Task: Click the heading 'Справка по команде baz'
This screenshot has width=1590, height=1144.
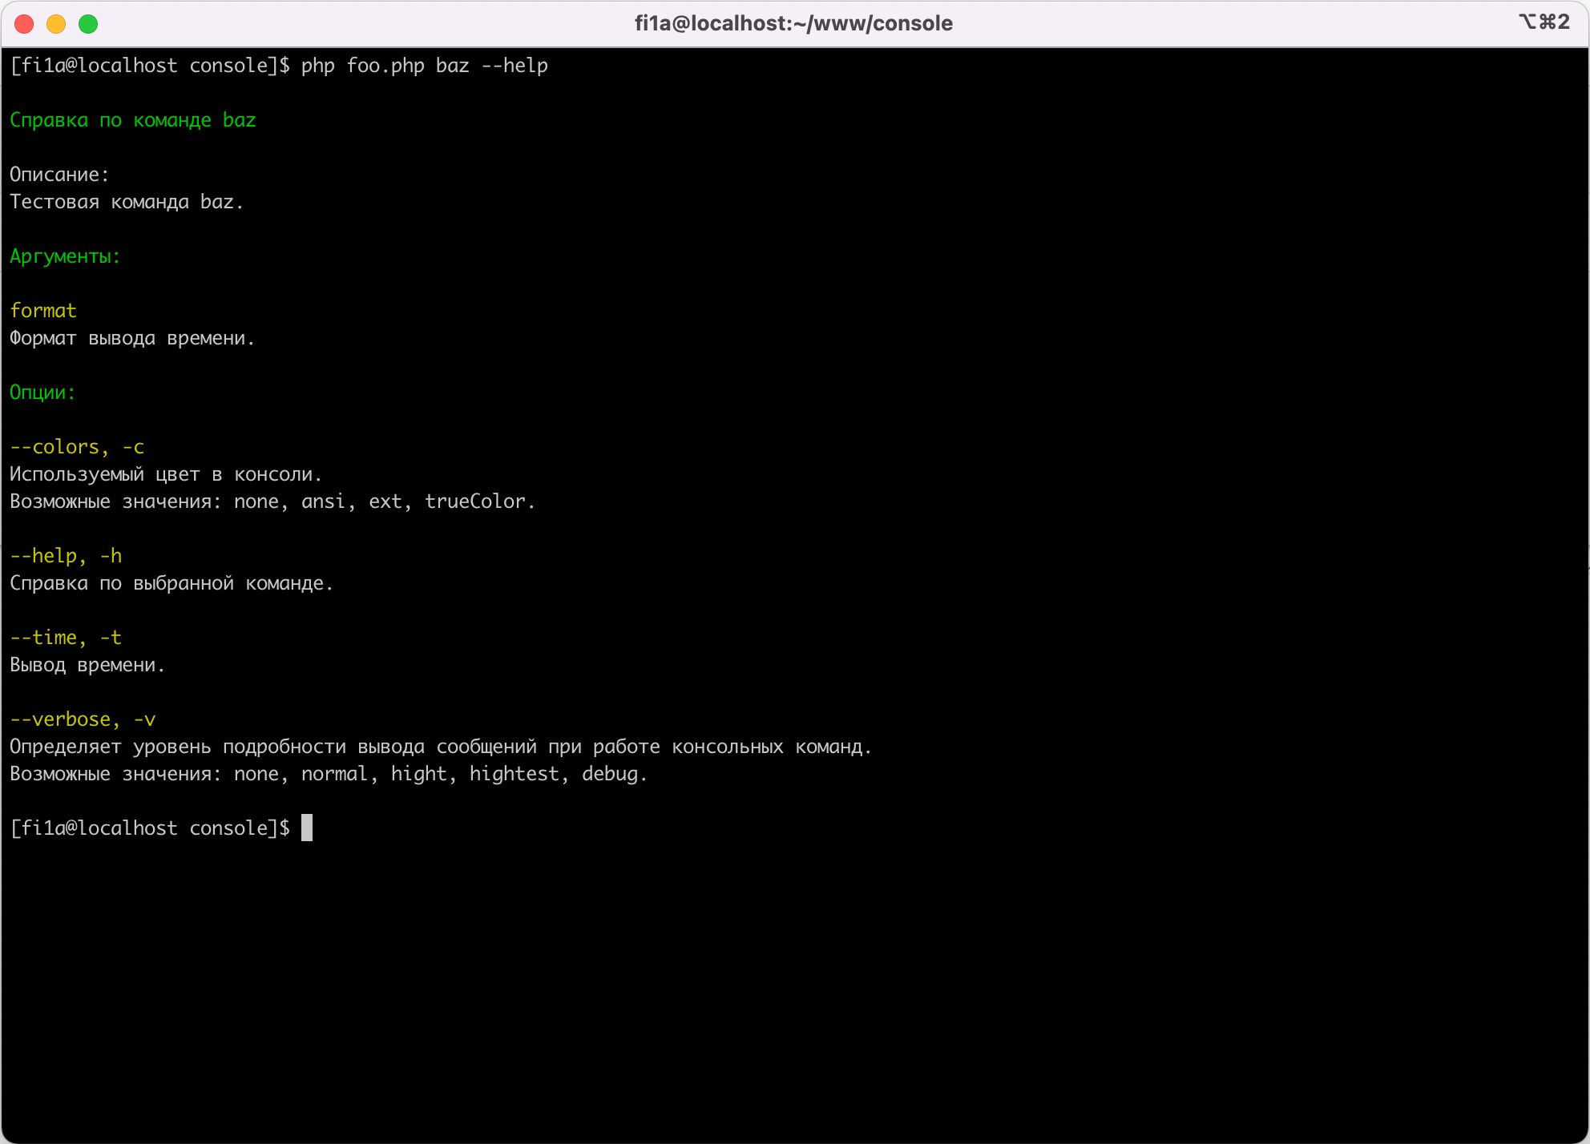Action: point(133,120)
